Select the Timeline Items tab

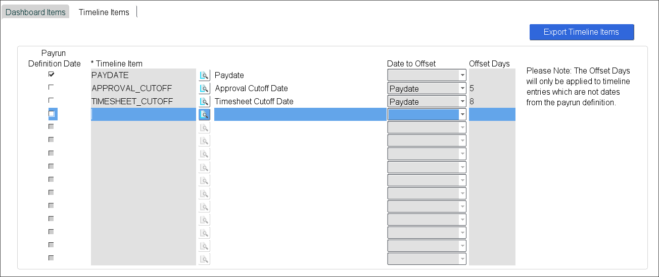point(104,12)
